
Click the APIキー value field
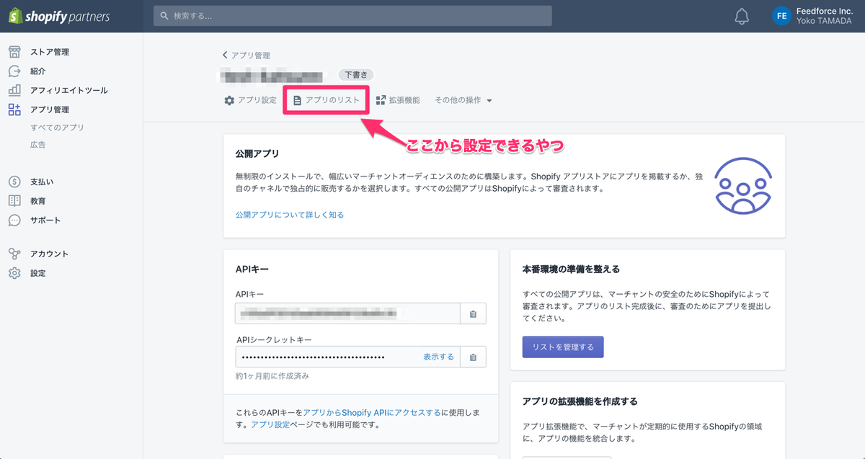[347, 313]
